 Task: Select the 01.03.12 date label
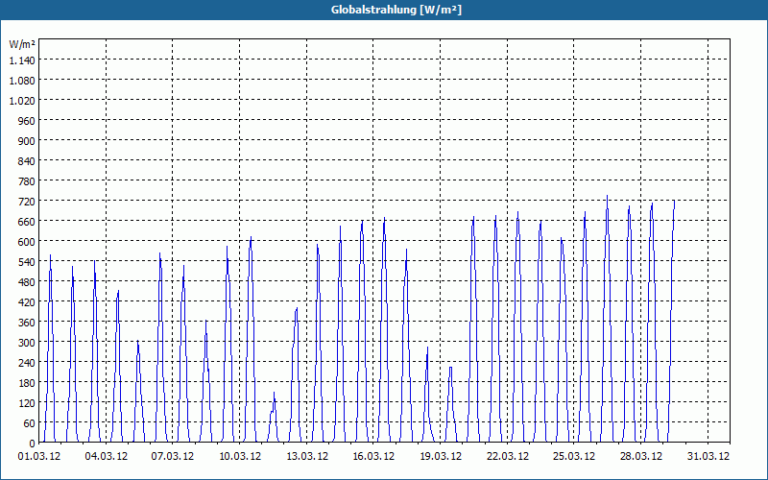pyautogui.click(x=39, y=457)
